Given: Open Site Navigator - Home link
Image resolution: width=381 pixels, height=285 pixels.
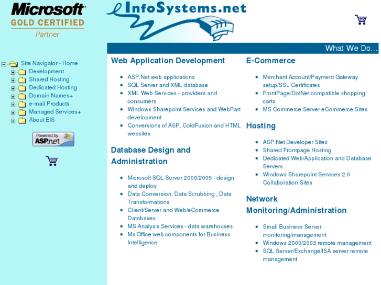Looking at the screenshot, I should point(49,63).
